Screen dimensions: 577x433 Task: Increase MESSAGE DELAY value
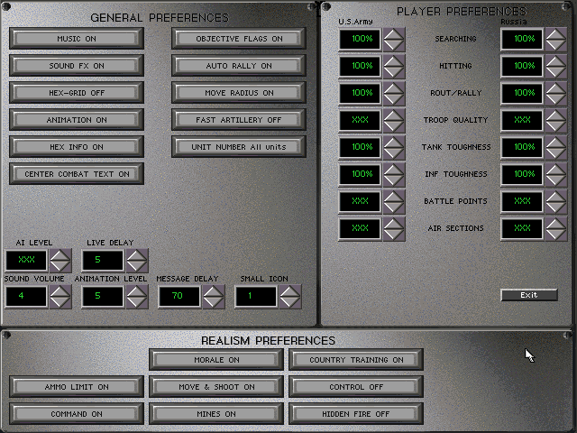coord(214,290)
